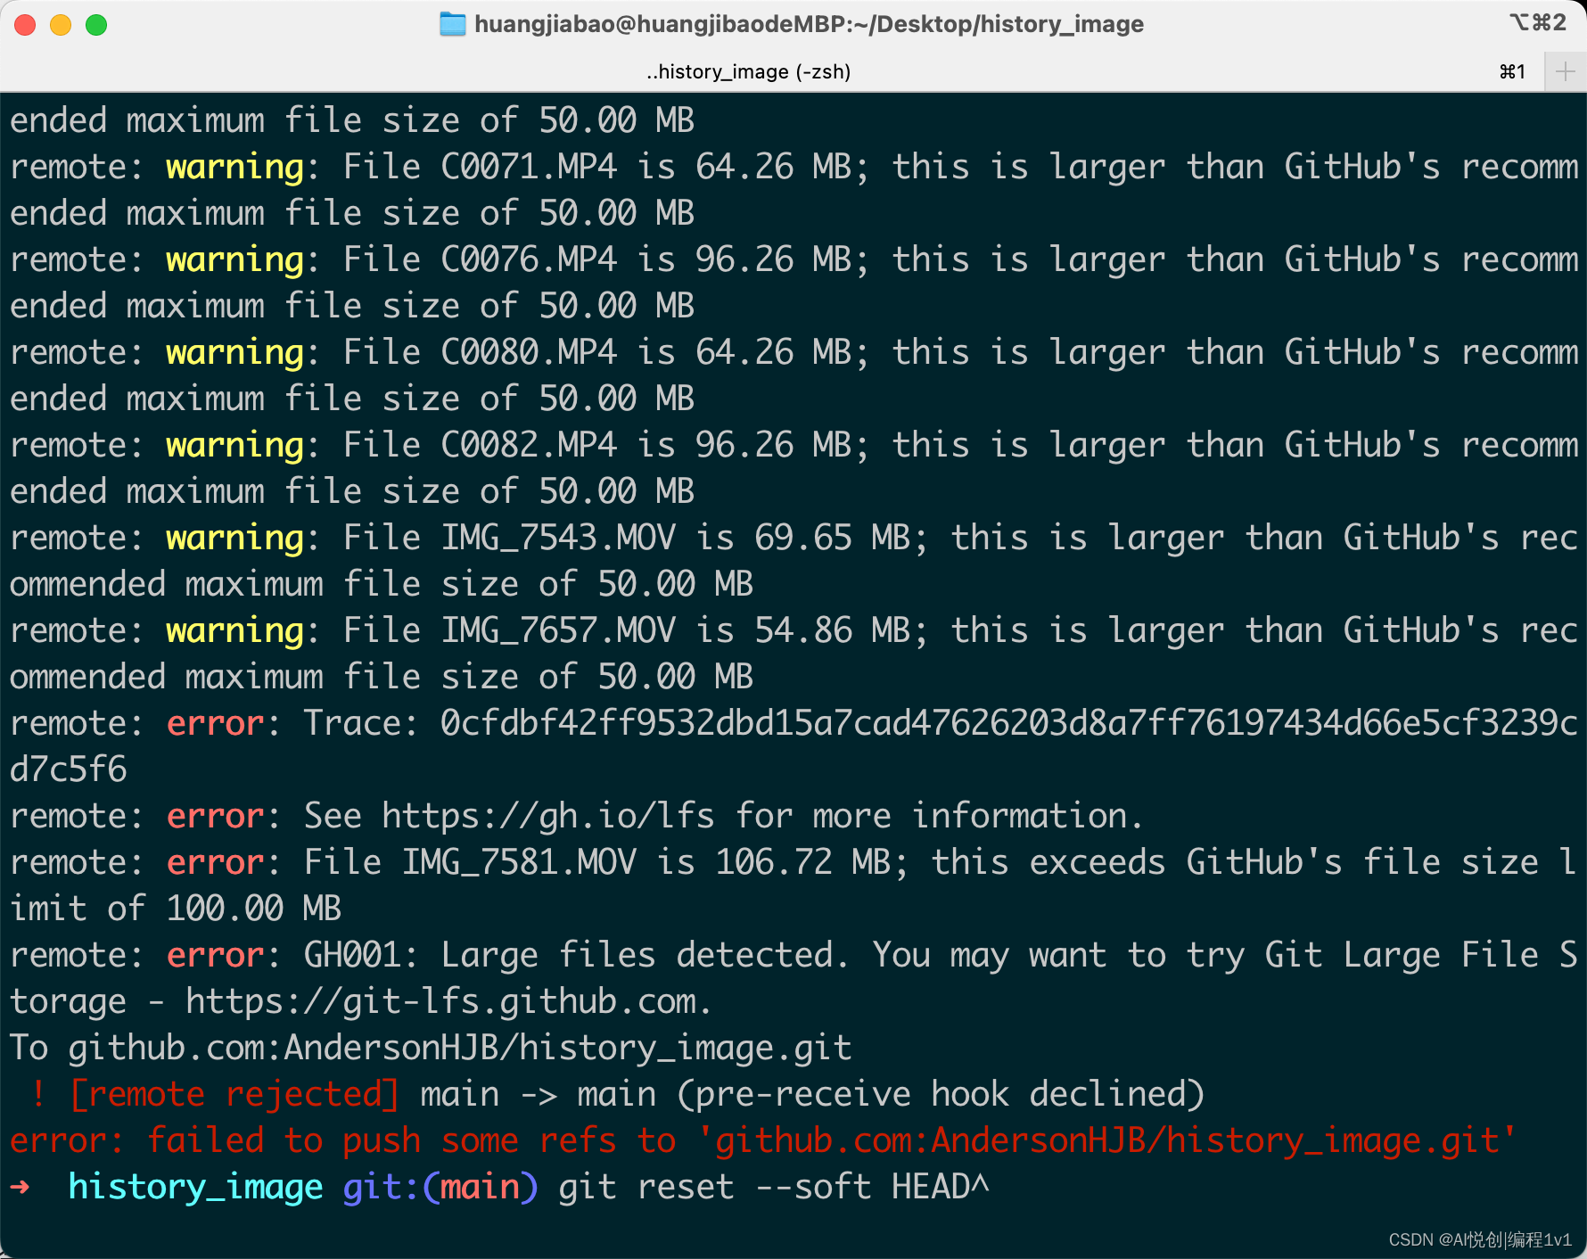Select the ..history_image (-zsh) tab
Image resolution: width=1587 pixels, height=1259 pixels.
point(749,71)
